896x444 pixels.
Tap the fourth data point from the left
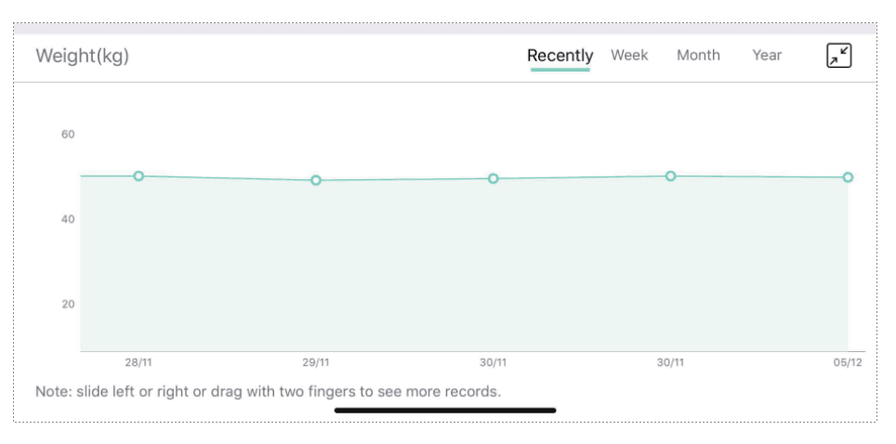pyautogui.click(x=670, y=176)
